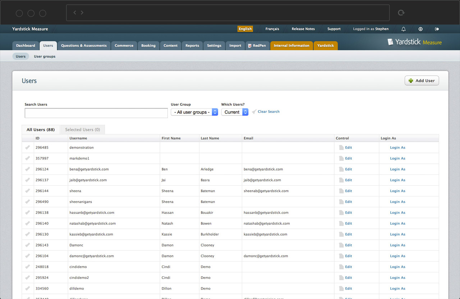Go back with browser back arrow

point(75,13)
